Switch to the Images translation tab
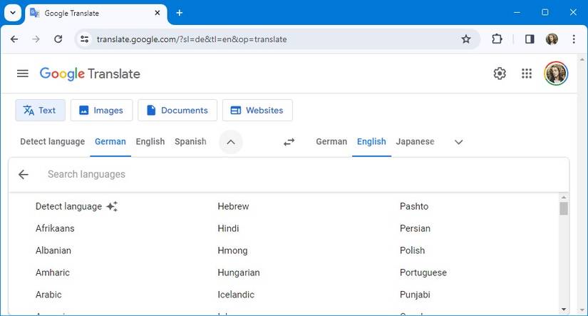588x316 pixels. pyautogui.click(x=101, y=111)
